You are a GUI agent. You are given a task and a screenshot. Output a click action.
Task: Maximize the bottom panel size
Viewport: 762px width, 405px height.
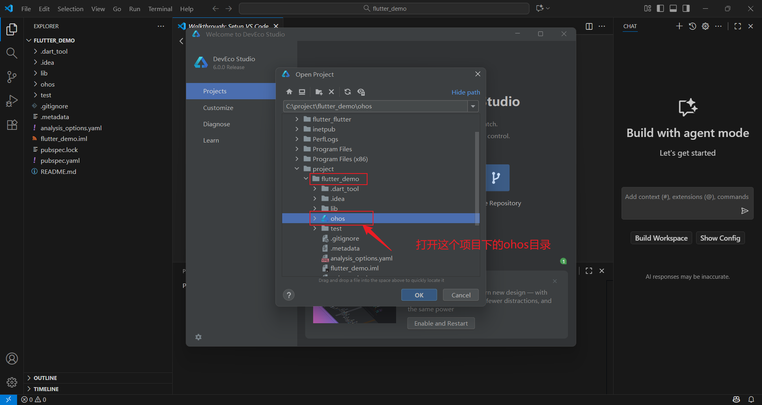(589, 271)
